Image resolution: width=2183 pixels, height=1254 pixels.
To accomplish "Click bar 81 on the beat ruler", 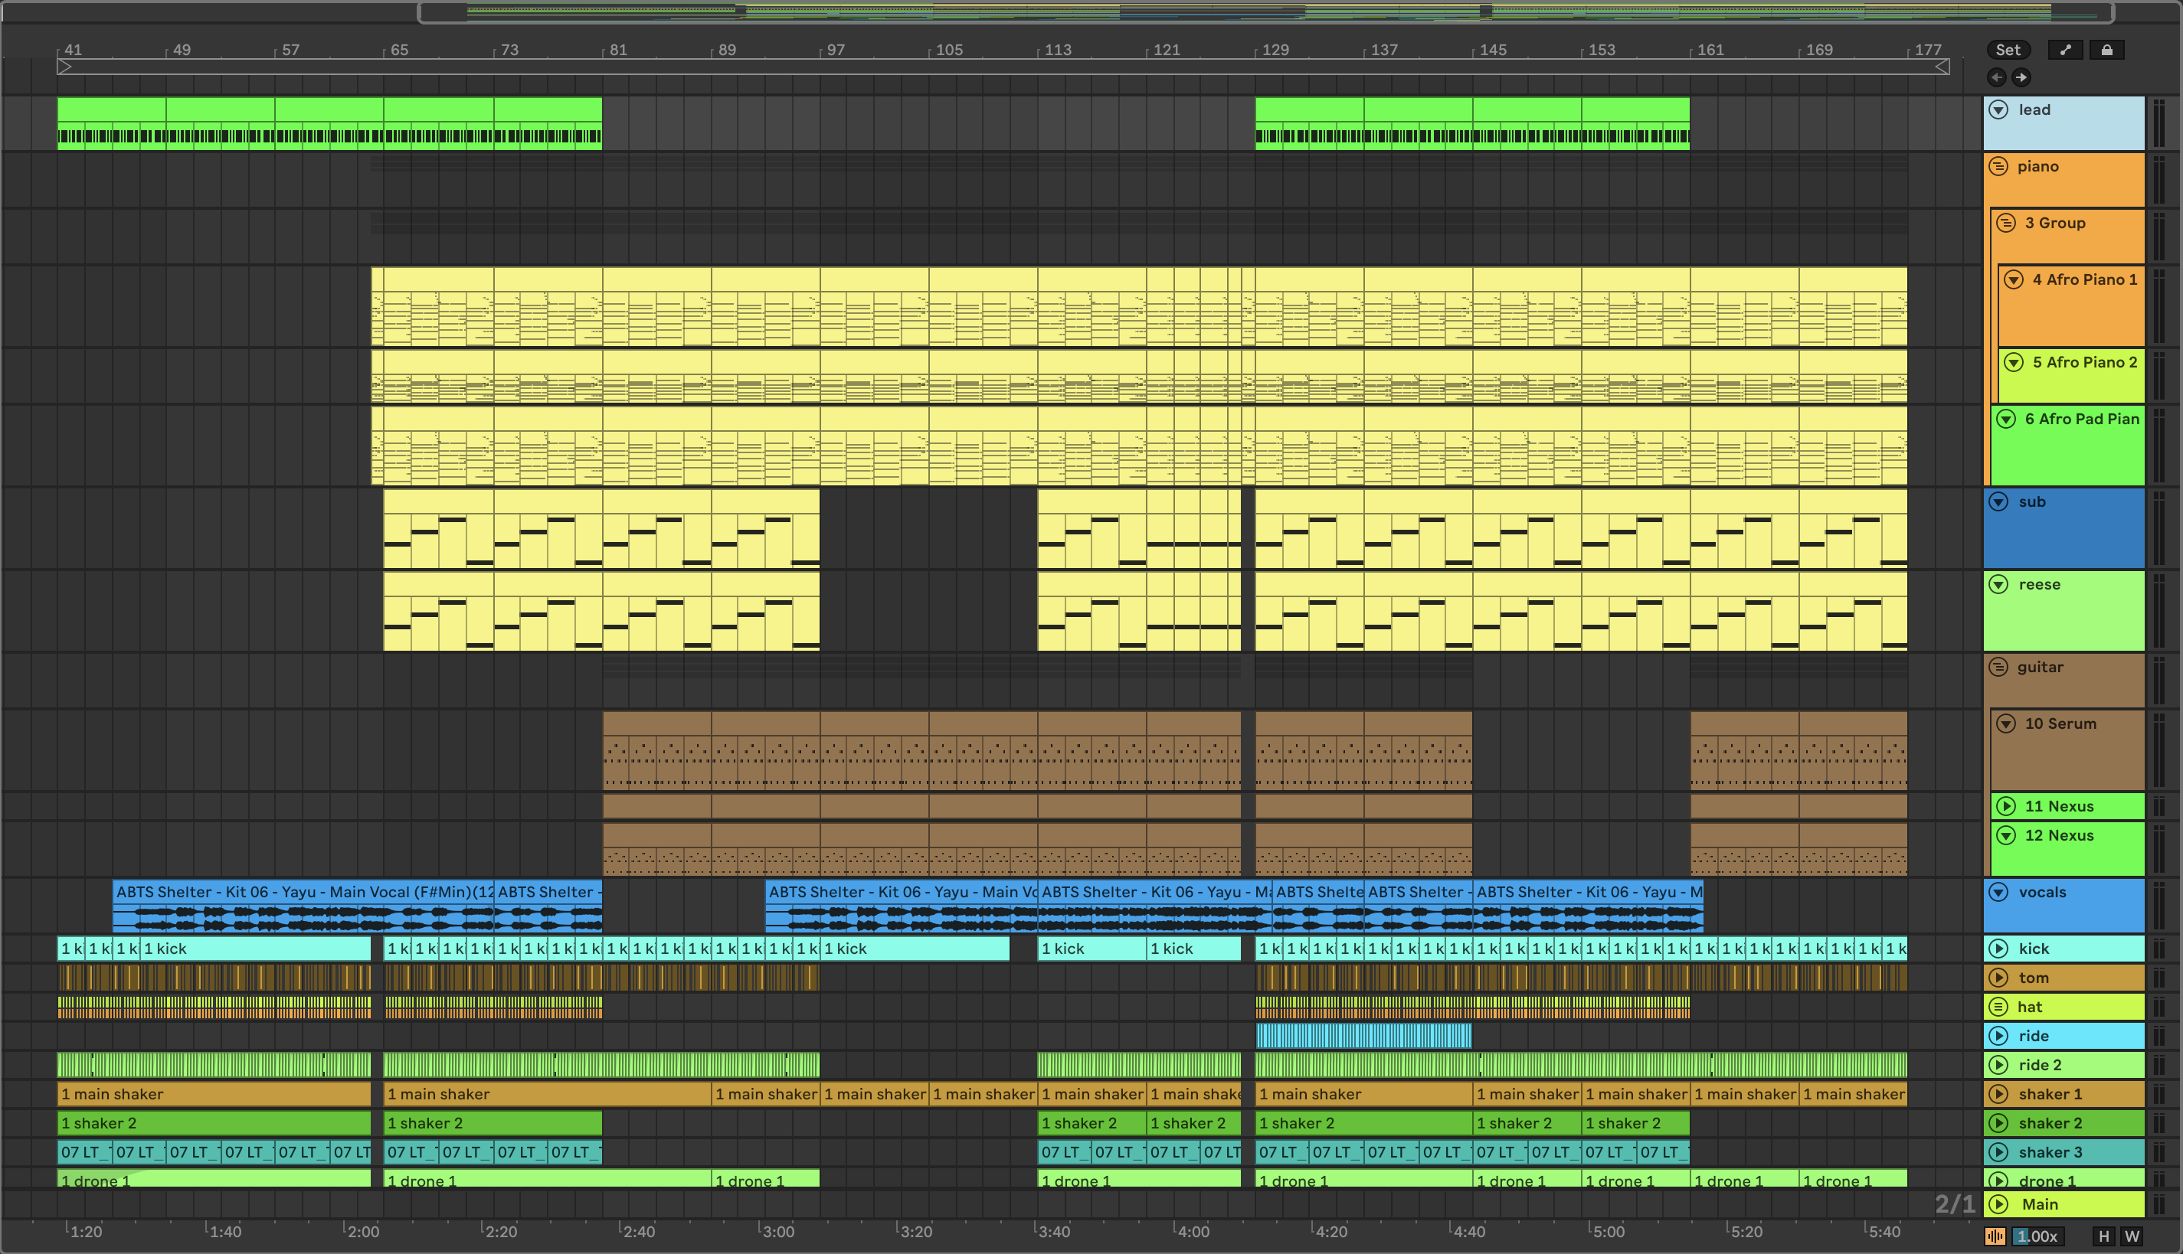I will click(617, 50).
